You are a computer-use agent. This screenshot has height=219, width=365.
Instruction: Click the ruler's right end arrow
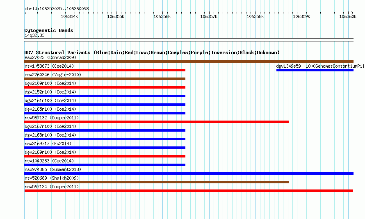[x=352, y=13]
